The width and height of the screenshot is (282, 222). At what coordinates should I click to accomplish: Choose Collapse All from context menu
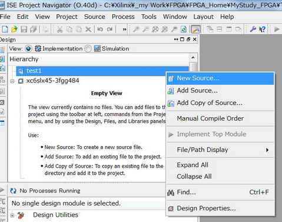coord(220,176)
